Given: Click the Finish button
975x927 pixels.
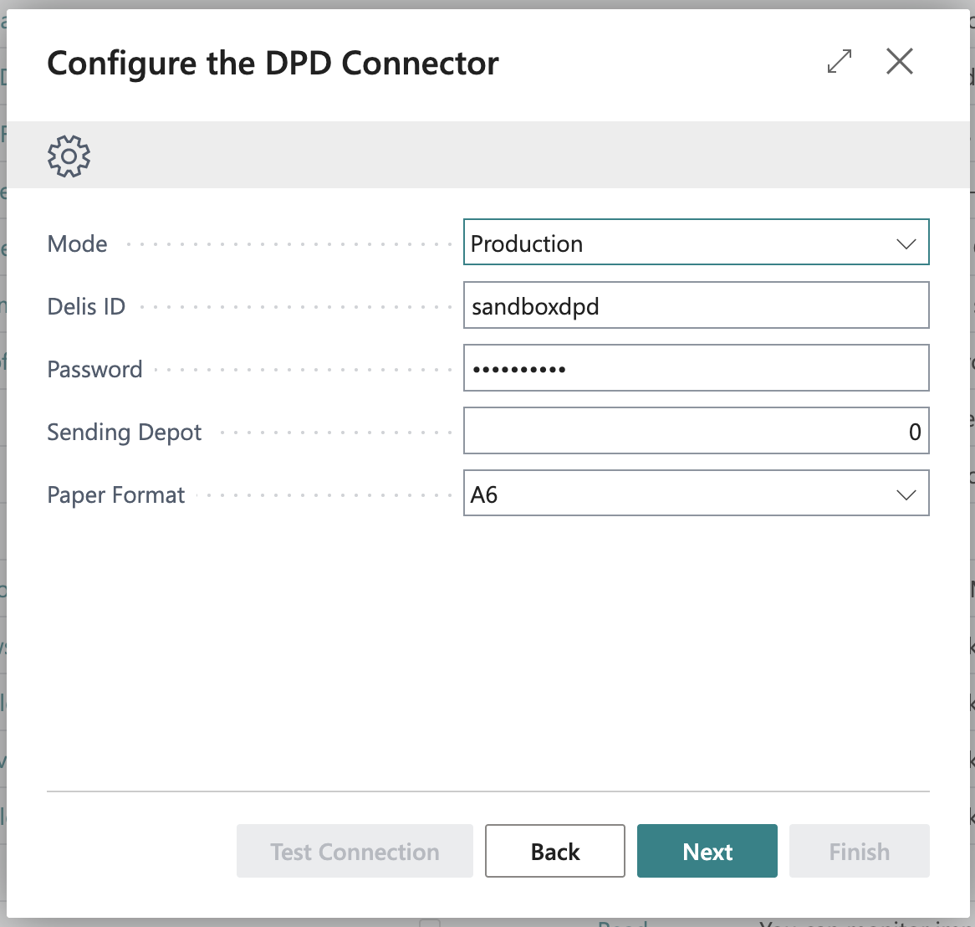Looking at the screenshot, I should point(859,851).
